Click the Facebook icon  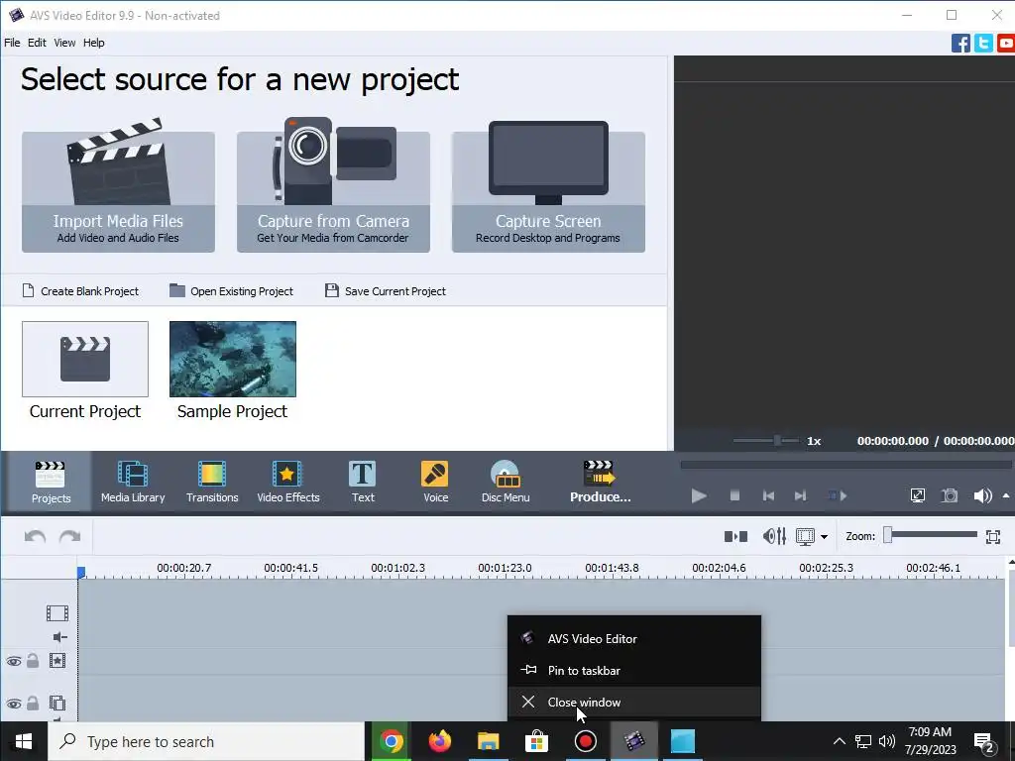pyautogui.click(x=960, y=44)
